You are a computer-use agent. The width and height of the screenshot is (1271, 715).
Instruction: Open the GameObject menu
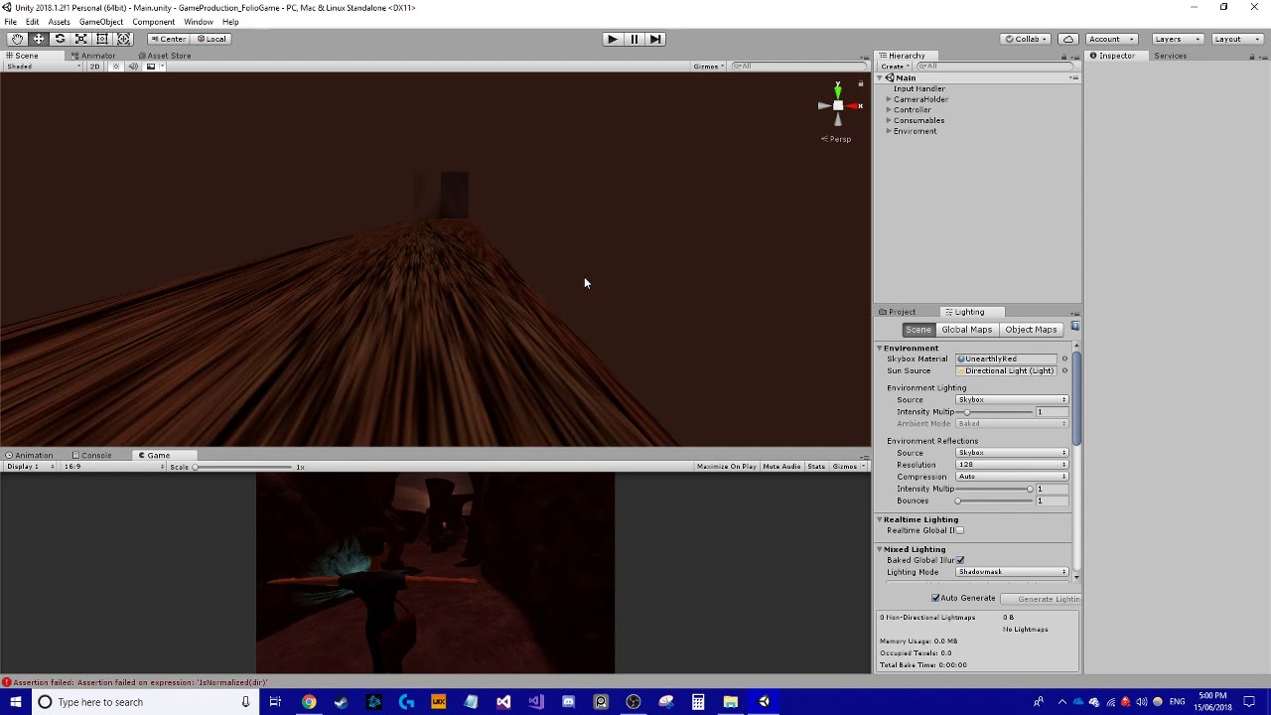(101, 22)
